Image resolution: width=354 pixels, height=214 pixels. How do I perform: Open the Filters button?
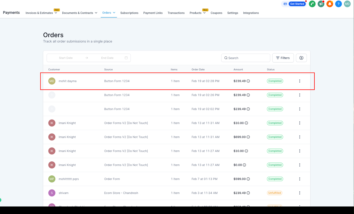tap(283, 58)
